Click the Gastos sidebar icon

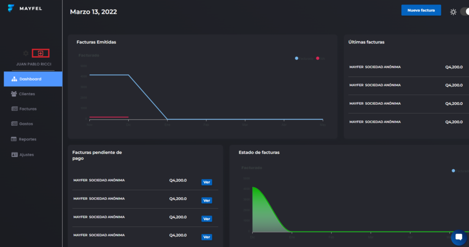tap(14, 124)
